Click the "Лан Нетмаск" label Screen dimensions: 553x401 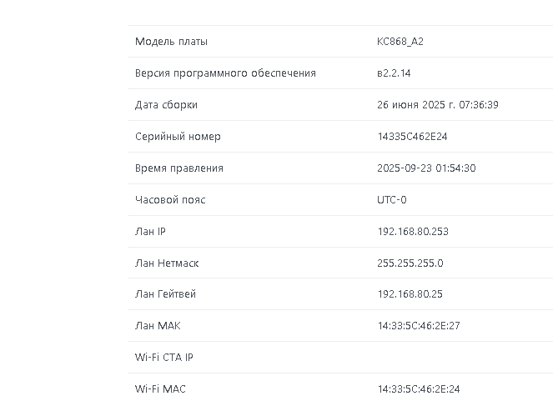coord(167,263)
